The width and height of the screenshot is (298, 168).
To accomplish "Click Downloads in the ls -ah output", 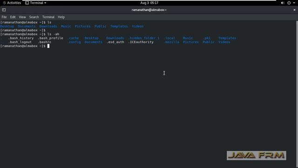I will coord(115,38).
